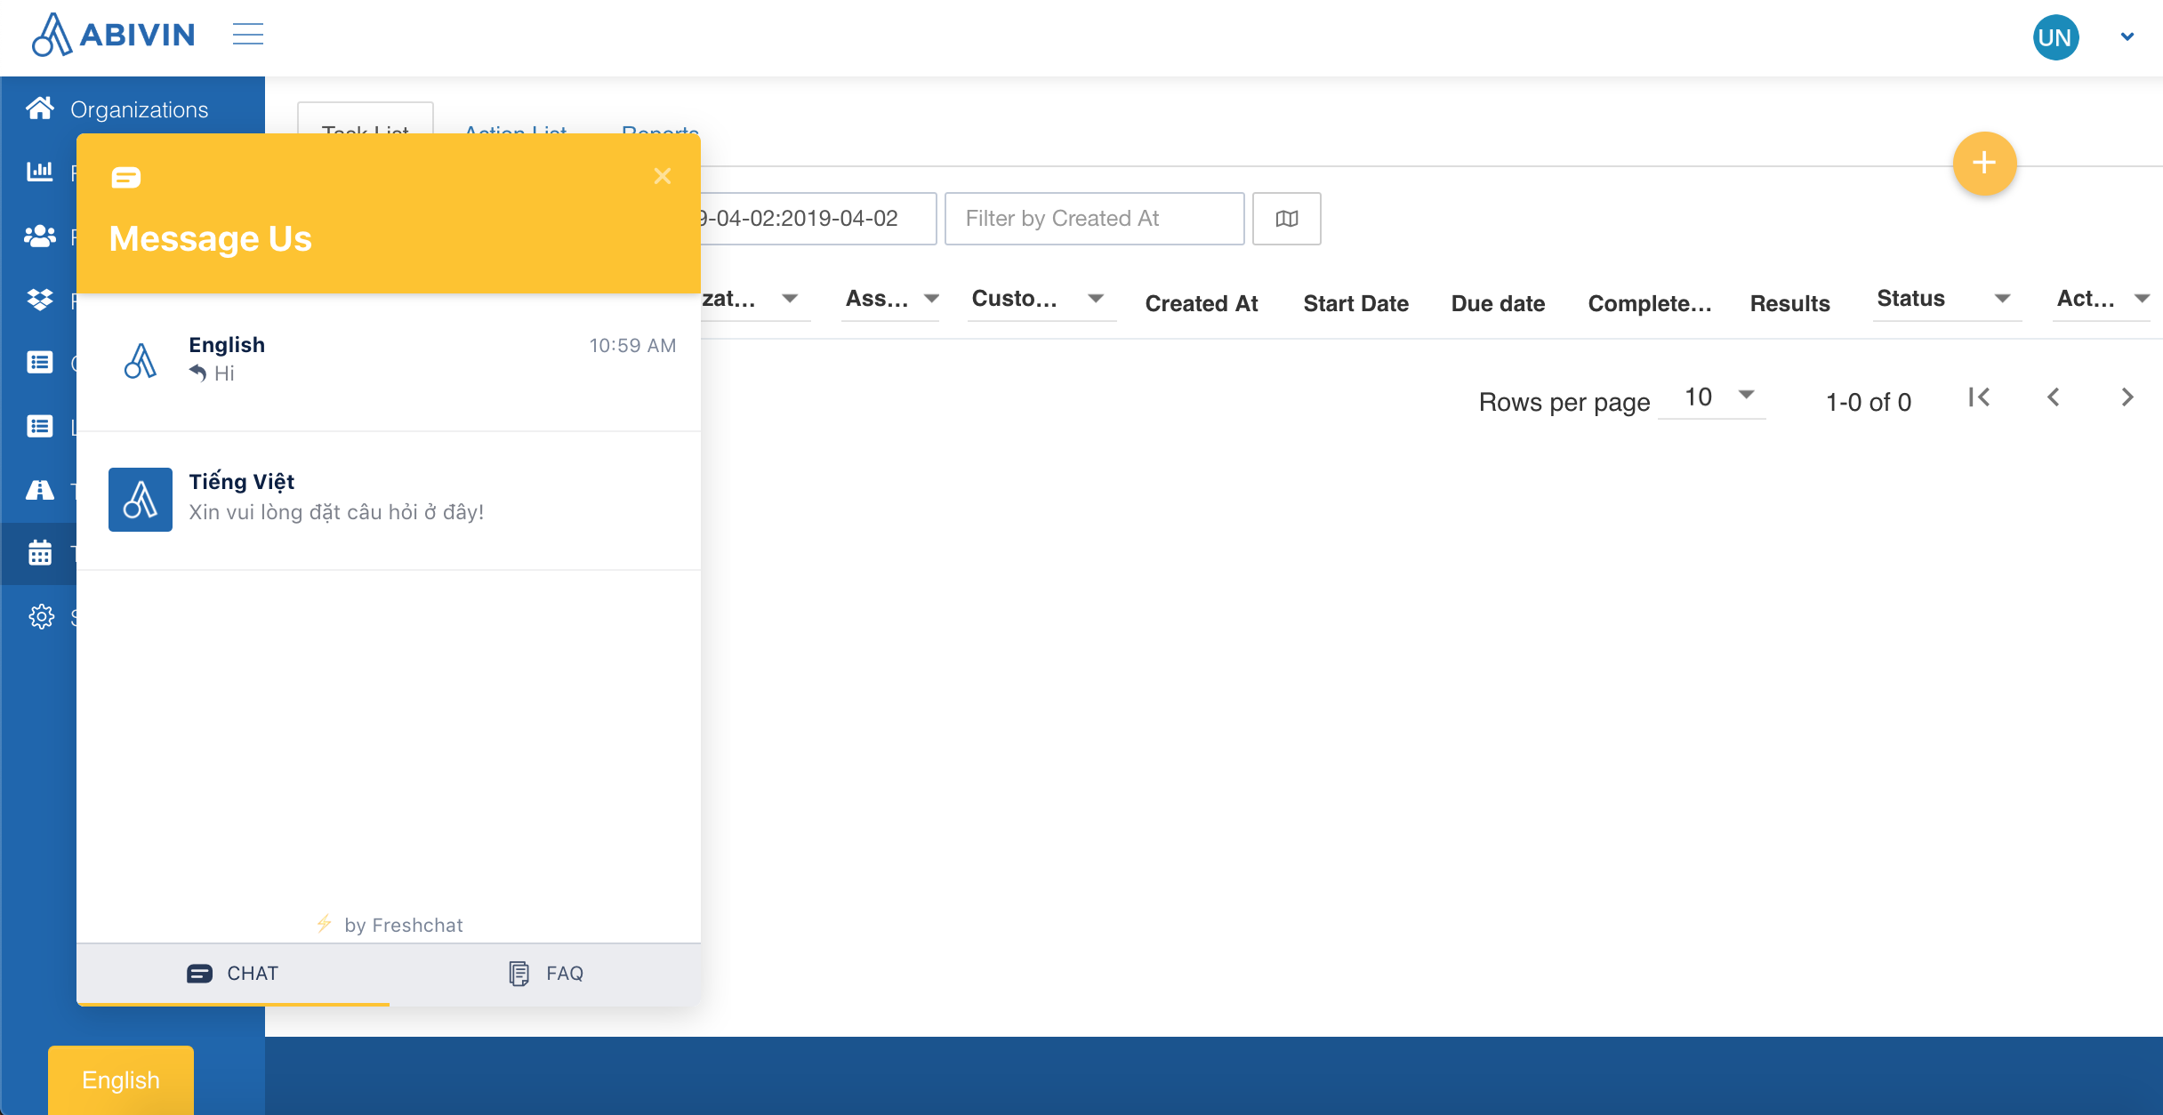Click the Filter by Created At field
Screen dimensions: 2163x1115
tap(1094, 219)
